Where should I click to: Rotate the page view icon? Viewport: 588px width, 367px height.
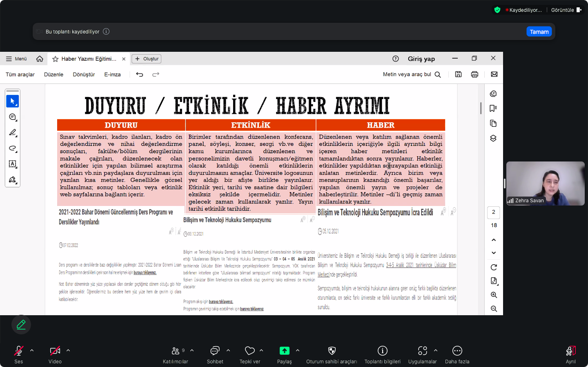coord(494,268)
